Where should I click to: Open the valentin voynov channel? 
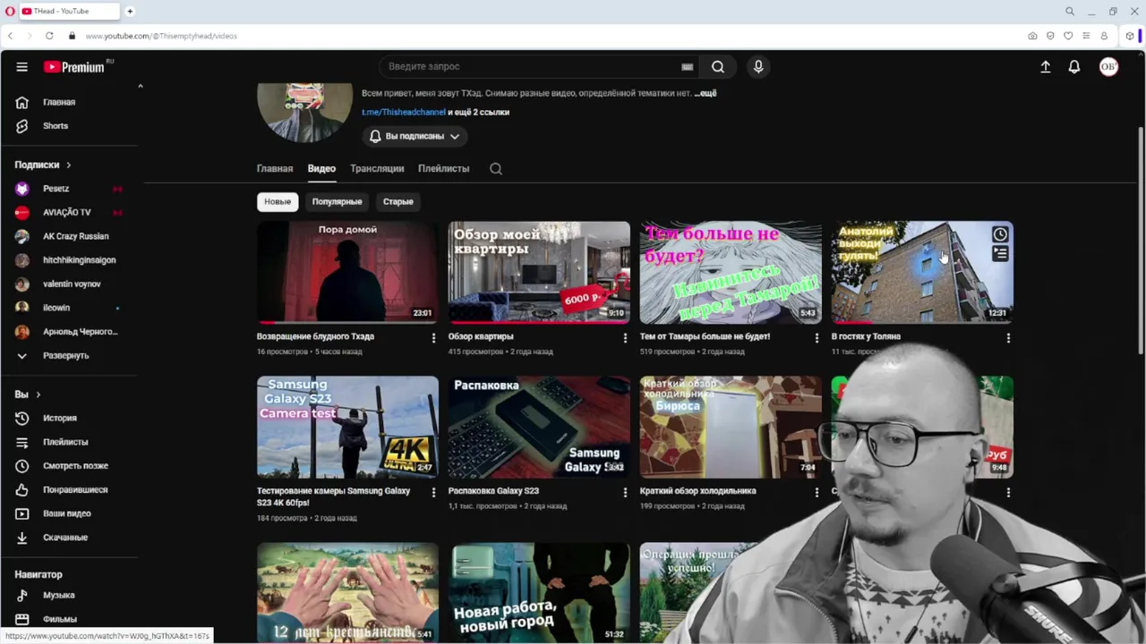point(72,284)
